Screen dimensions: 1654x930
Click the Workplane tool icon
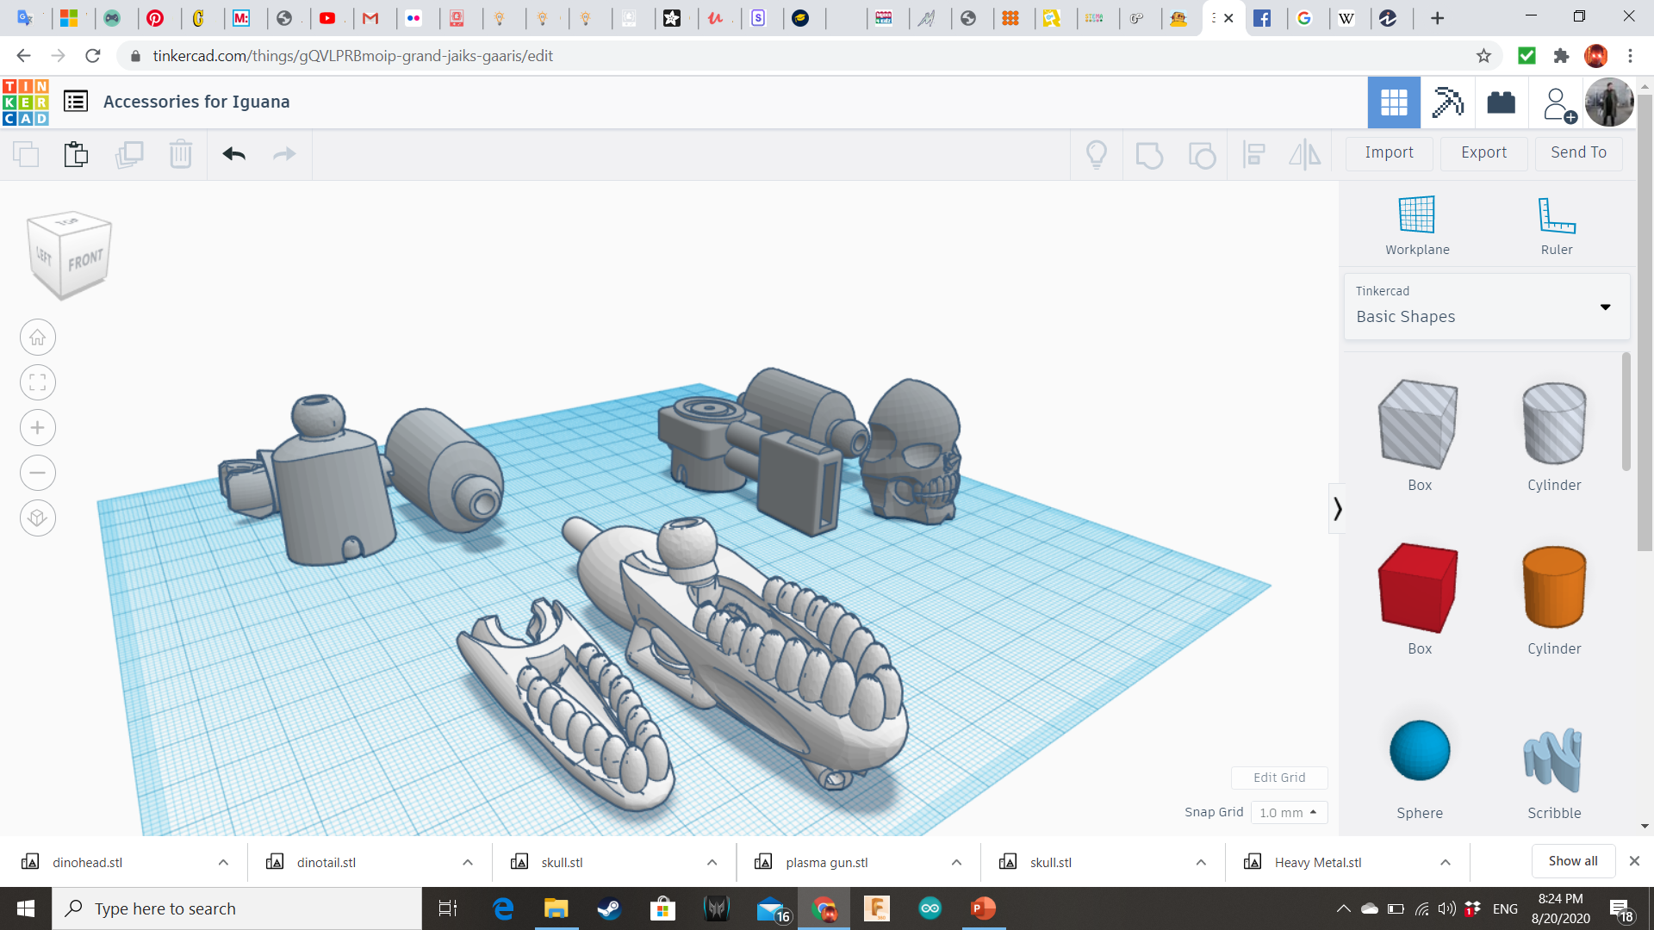[1416, 215]
